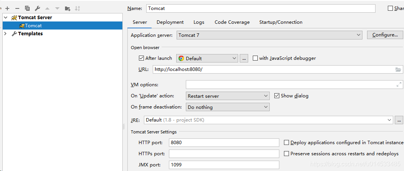Click ellipsis button next to JRE
The height and width of the screenshot is (171, 404).
coord(399,120)
